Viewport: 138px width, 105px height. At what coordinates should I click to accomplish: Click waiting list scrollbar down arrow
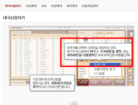(123, 77)
